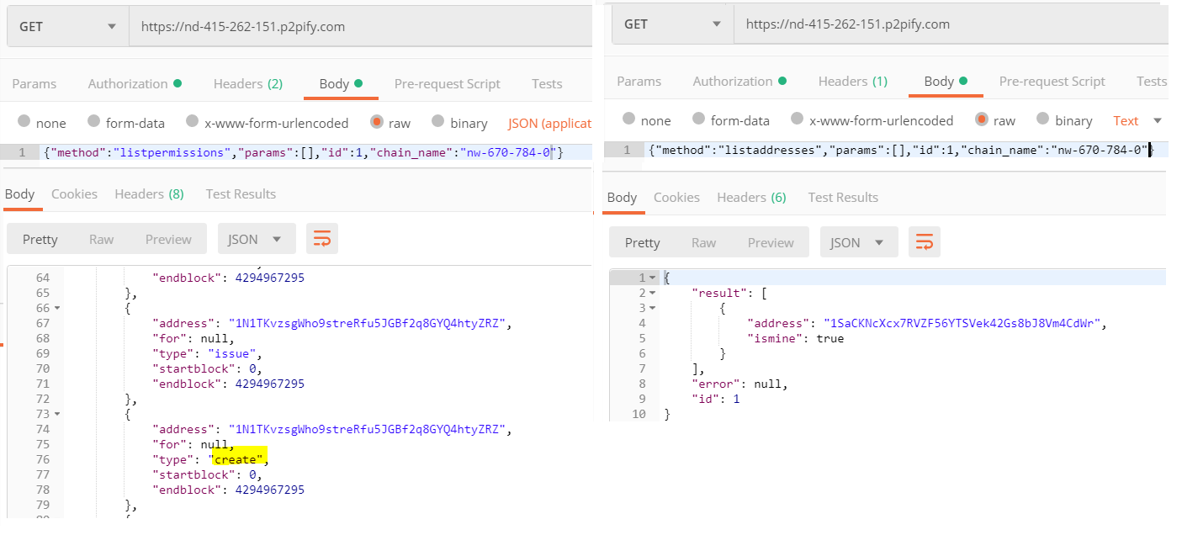This screenshot has height=535, width=1182.
Task: Open Pre-request Script tab in right window
Action: pos(1052,81)
